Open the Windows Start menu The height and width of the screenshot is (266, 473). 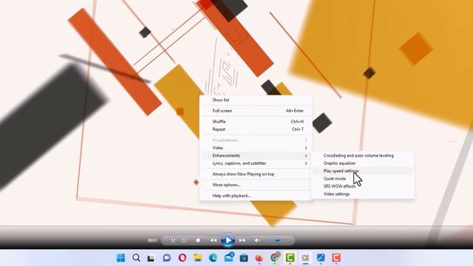[120, 258]
